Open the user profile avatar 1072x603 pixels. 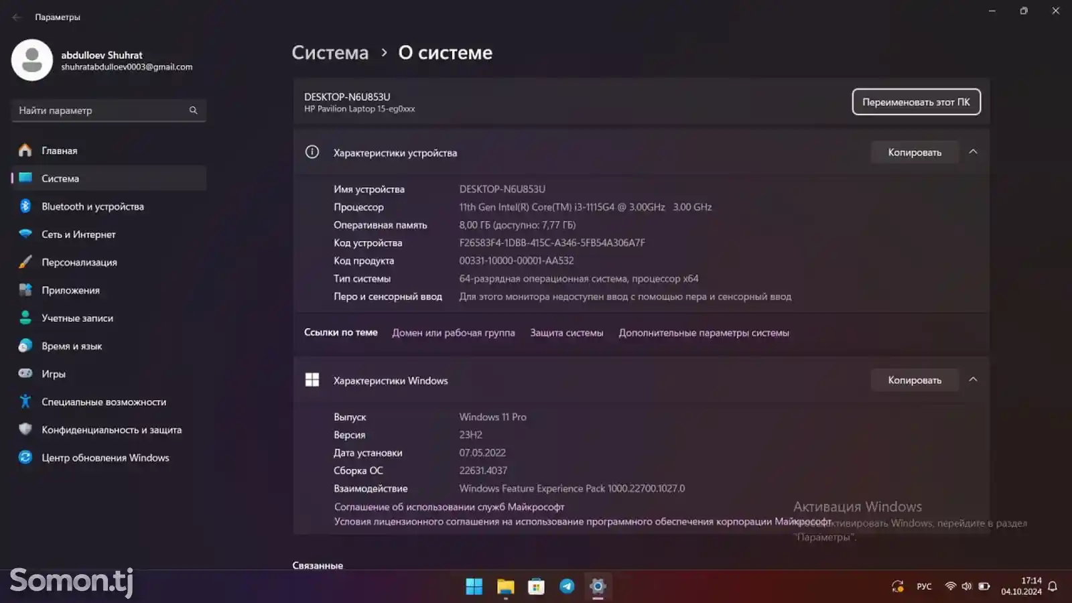click(x=31, y=60)
